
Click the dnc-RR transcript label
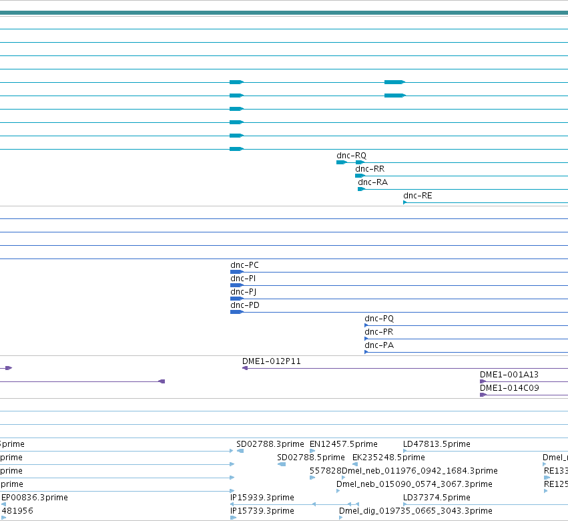click(x=370, y=169)
